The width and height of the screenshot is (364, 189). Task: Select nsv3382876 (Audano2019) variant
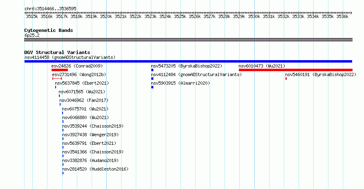(90, 160)
